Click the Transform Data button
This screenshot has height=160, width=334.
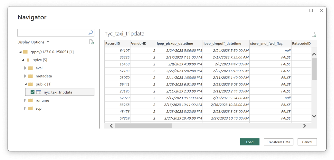pos(278,142)
